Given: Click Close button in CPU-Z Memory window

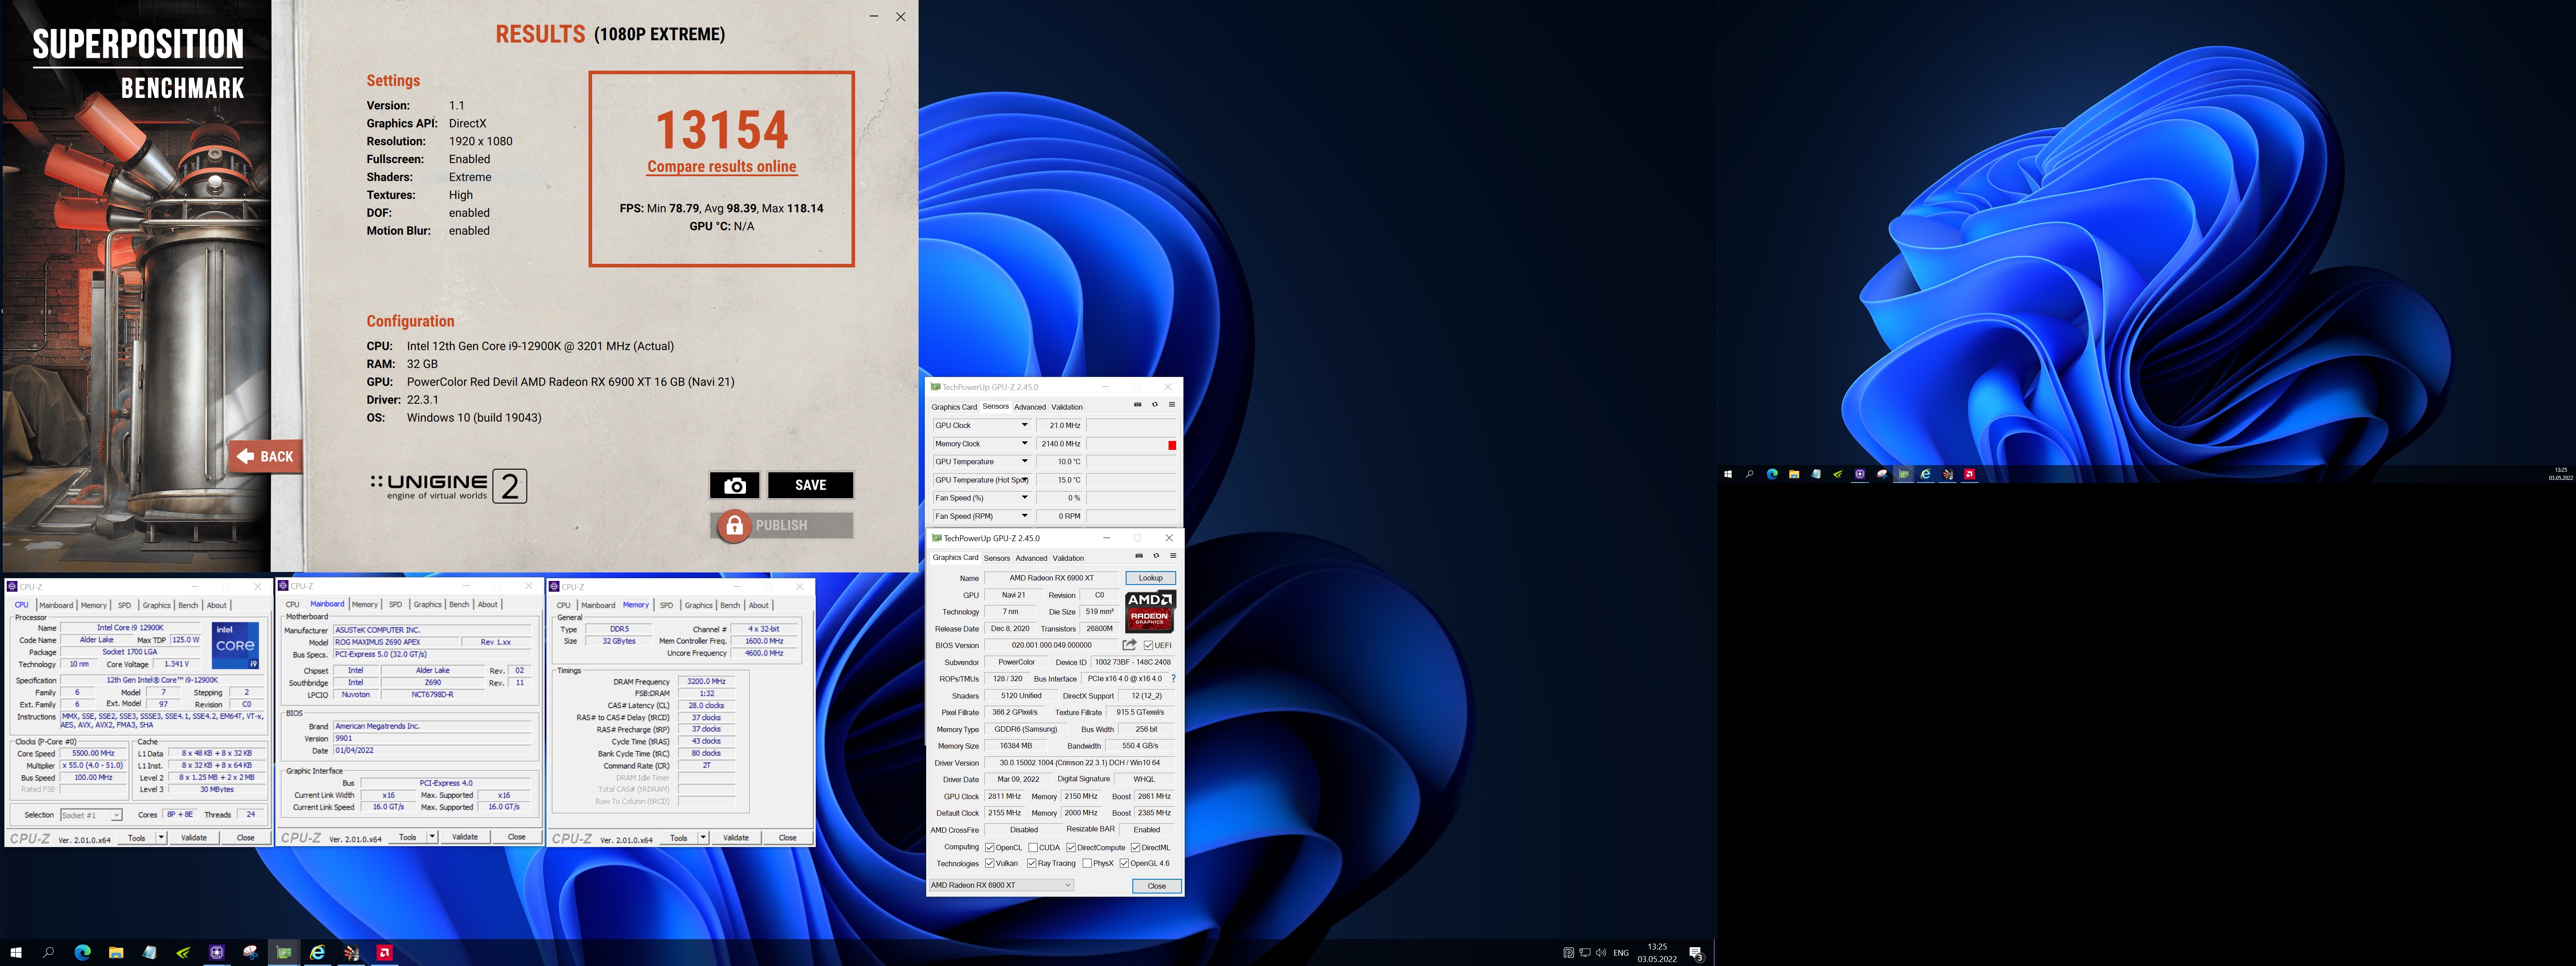Looking at the screenshot, I should point(788,837).
